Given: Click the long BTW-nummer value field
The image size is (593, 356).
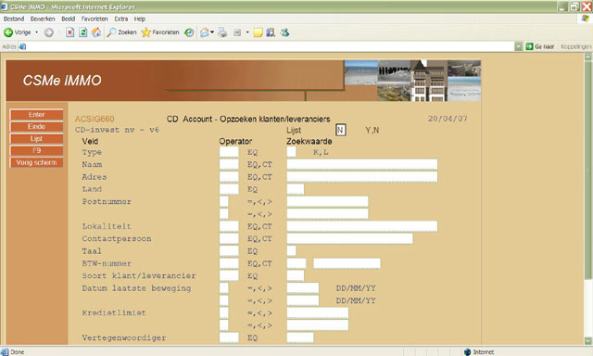Looking at the screenshot, I should coord(347,263).
